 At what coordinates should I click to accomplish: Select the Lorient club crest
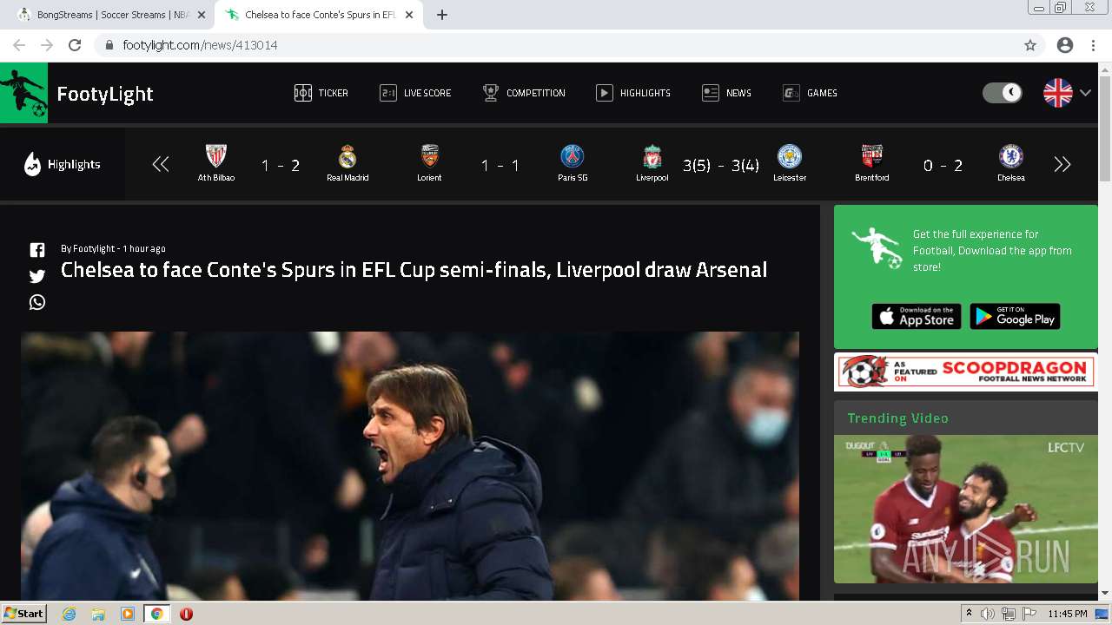(x=429, y=156)
